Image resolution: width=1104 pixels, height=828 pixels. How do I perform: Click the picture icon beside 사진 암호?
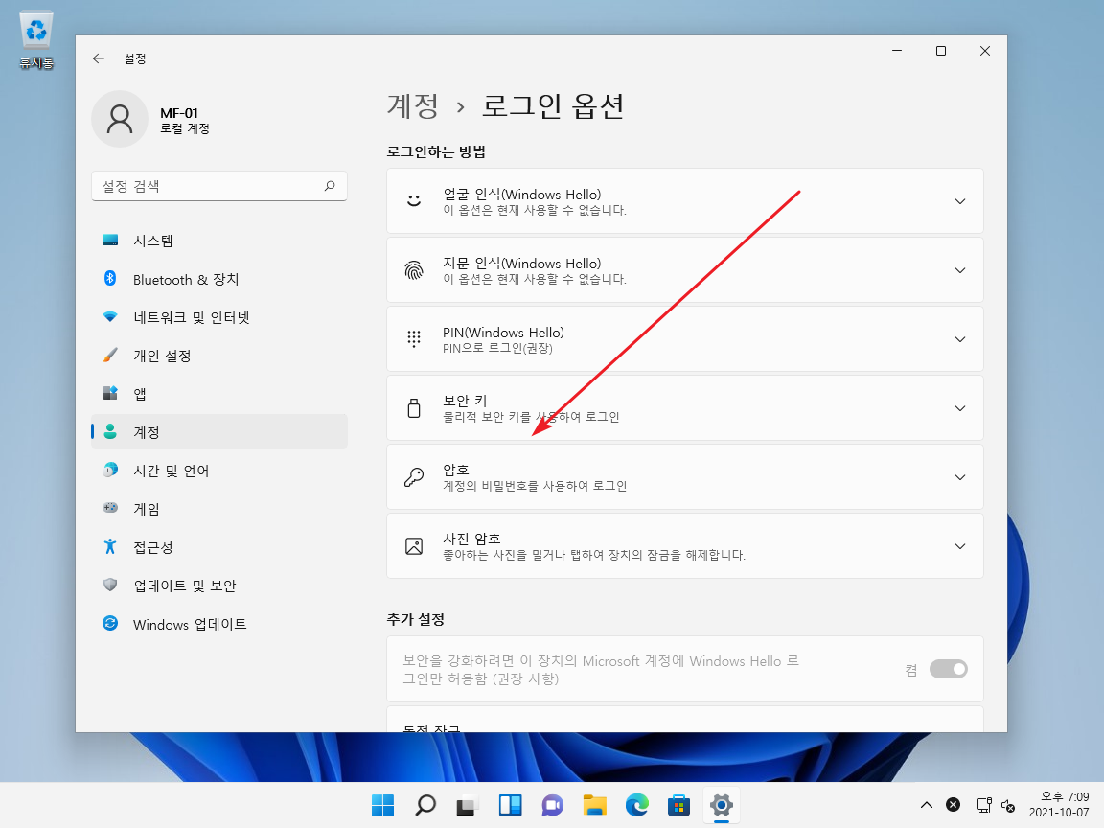(x=414, y=546)
